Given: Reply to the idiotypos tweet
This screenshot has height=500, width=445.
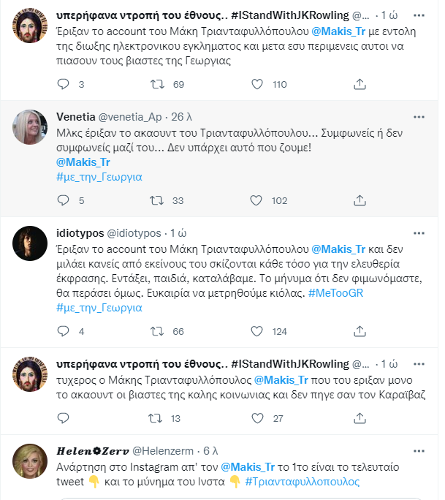Looking at the screenshot, I should [61, 332].
